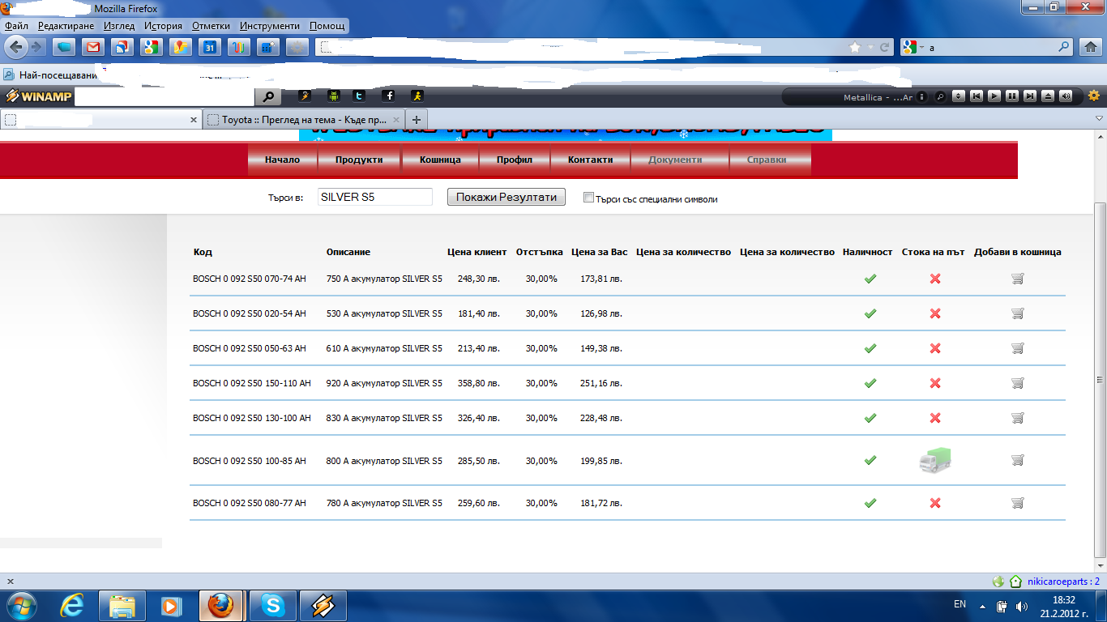
Task: Open the Google search engine dropdown
Action: (921, 48)
